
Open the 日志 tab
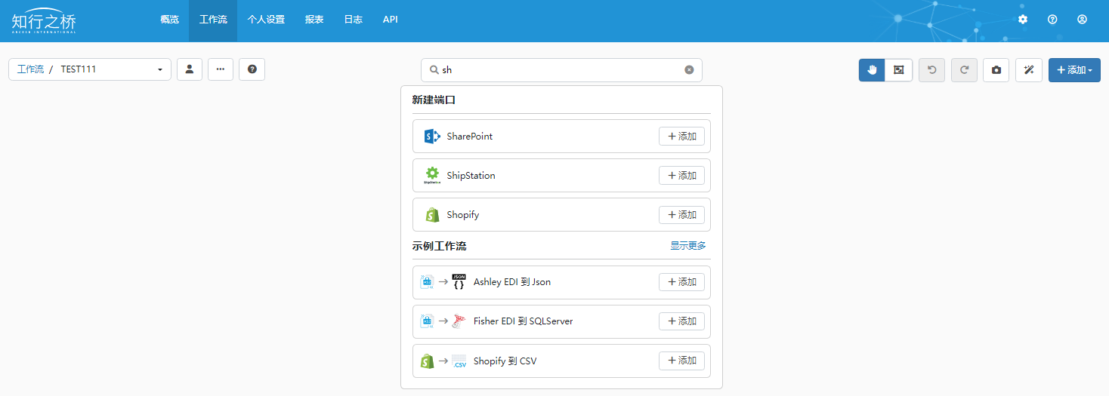coord(353,20)
